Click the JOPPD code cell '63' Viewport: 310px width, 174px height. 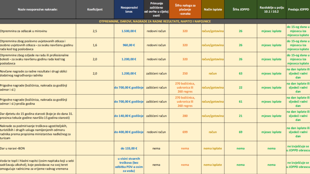[240, 73]
